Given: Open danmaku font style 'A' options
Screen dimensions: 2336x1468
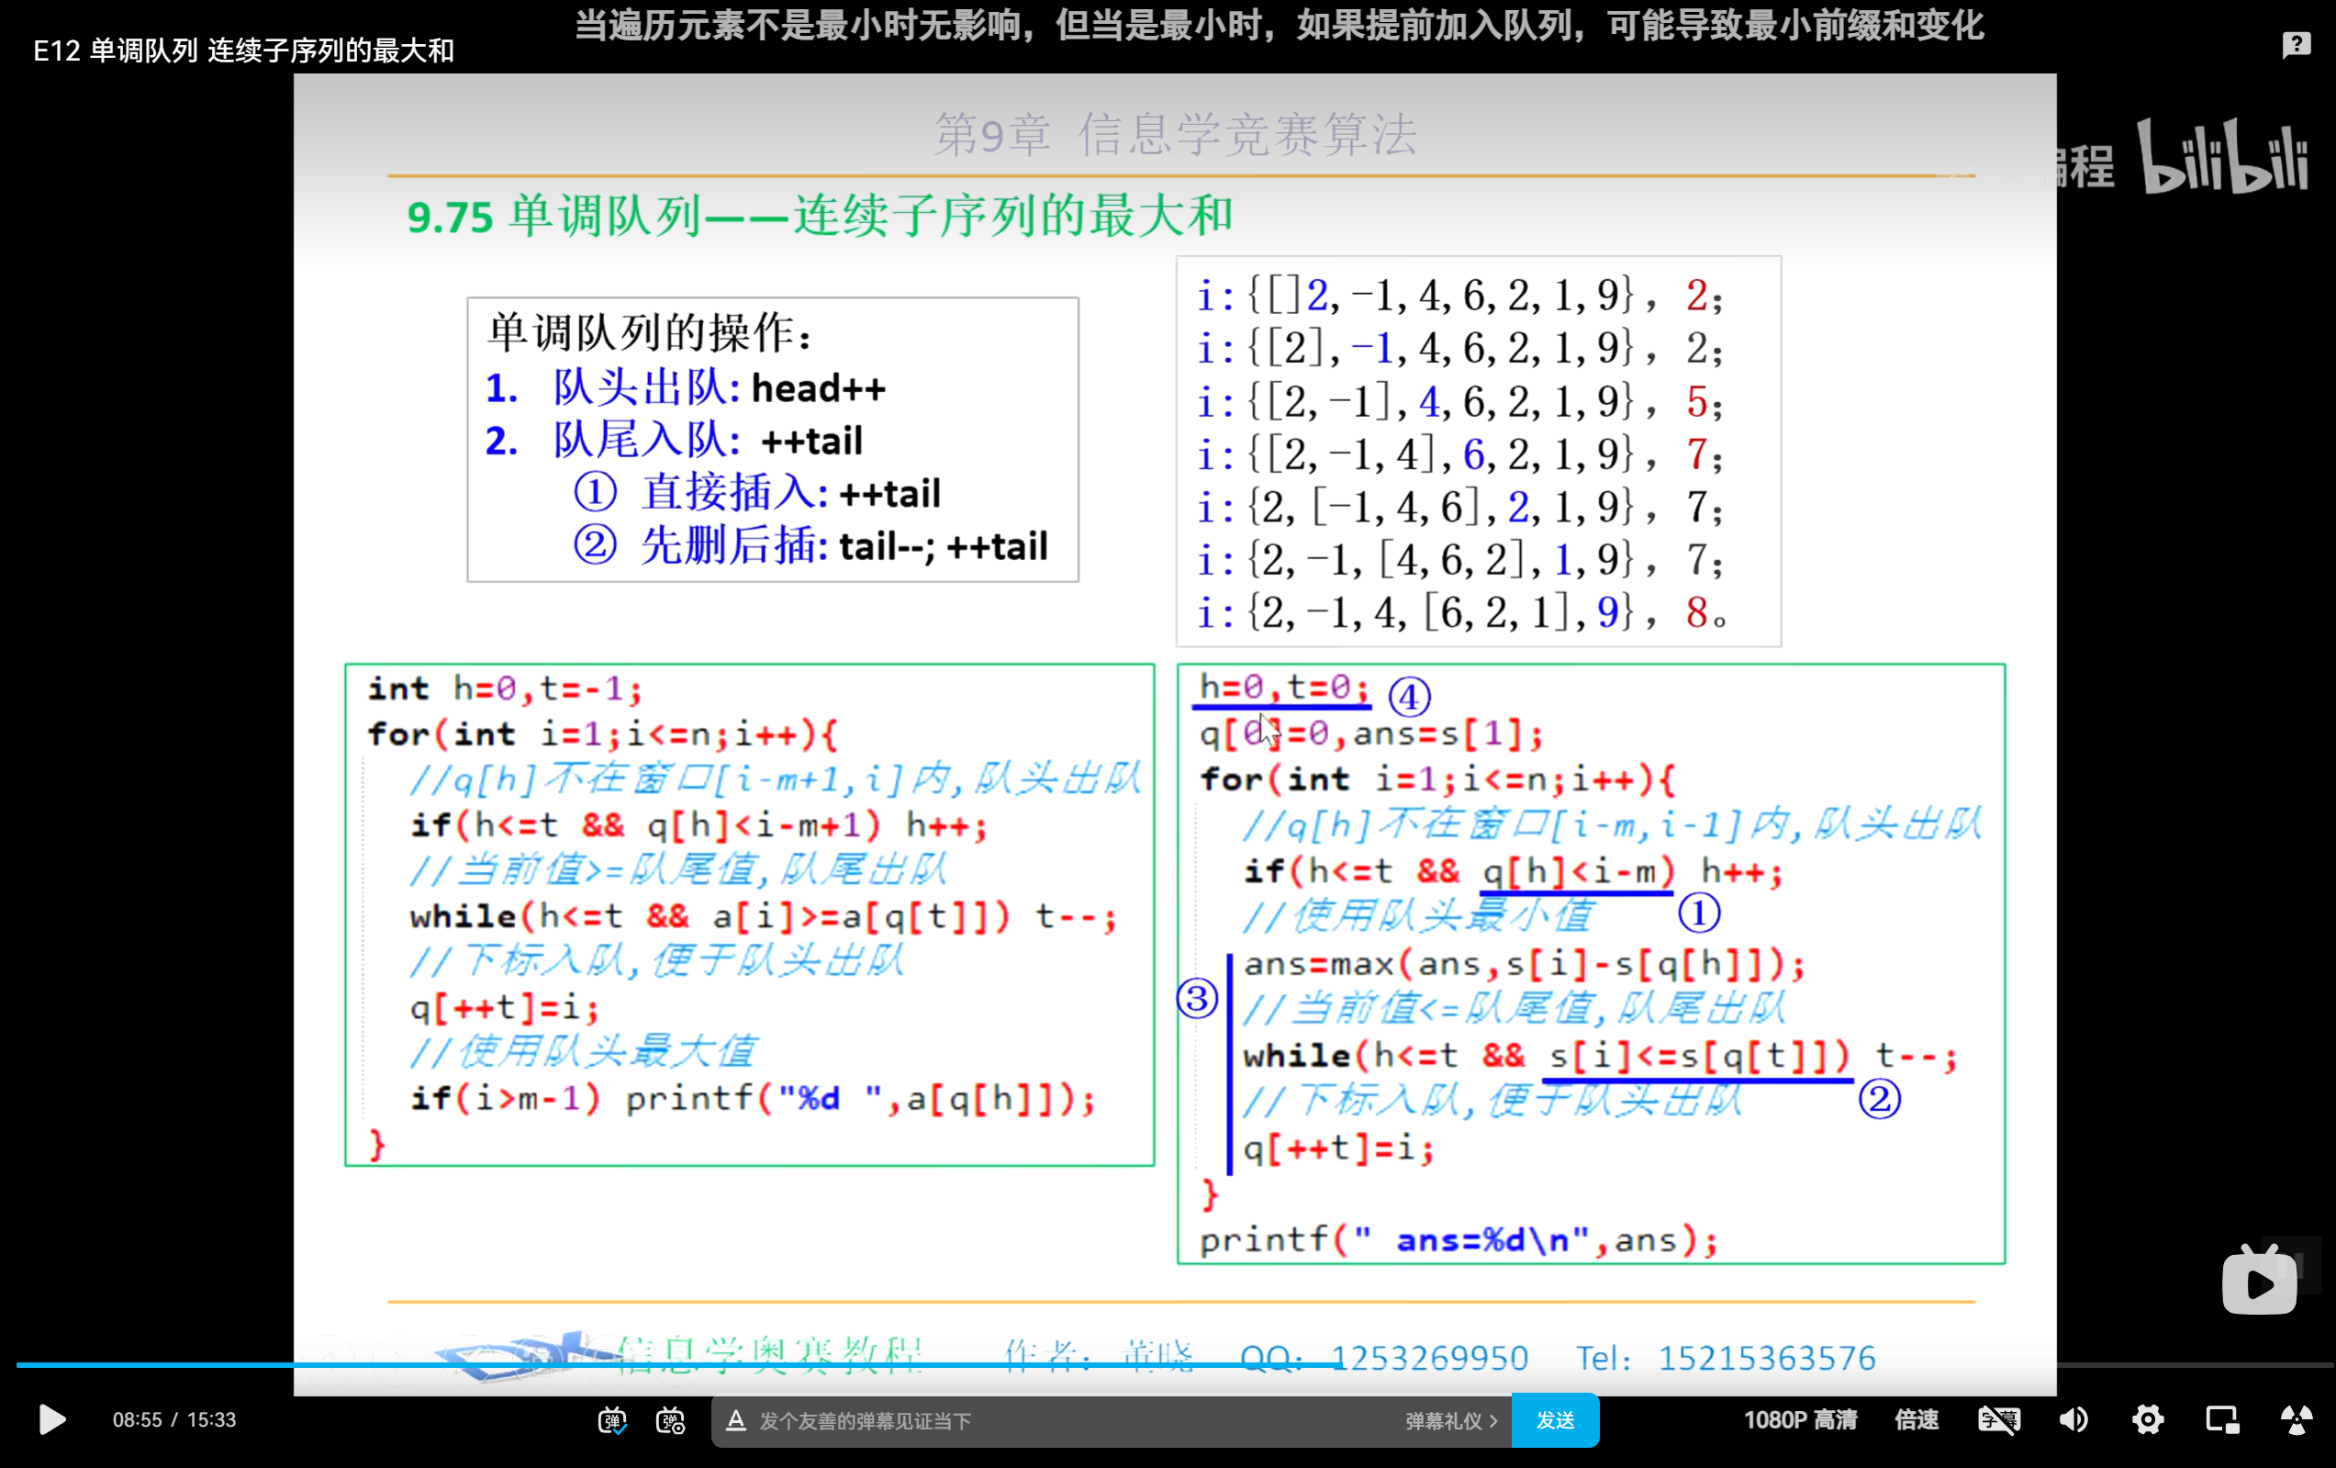Looking at the screenshot, I should pos(735,1420).
